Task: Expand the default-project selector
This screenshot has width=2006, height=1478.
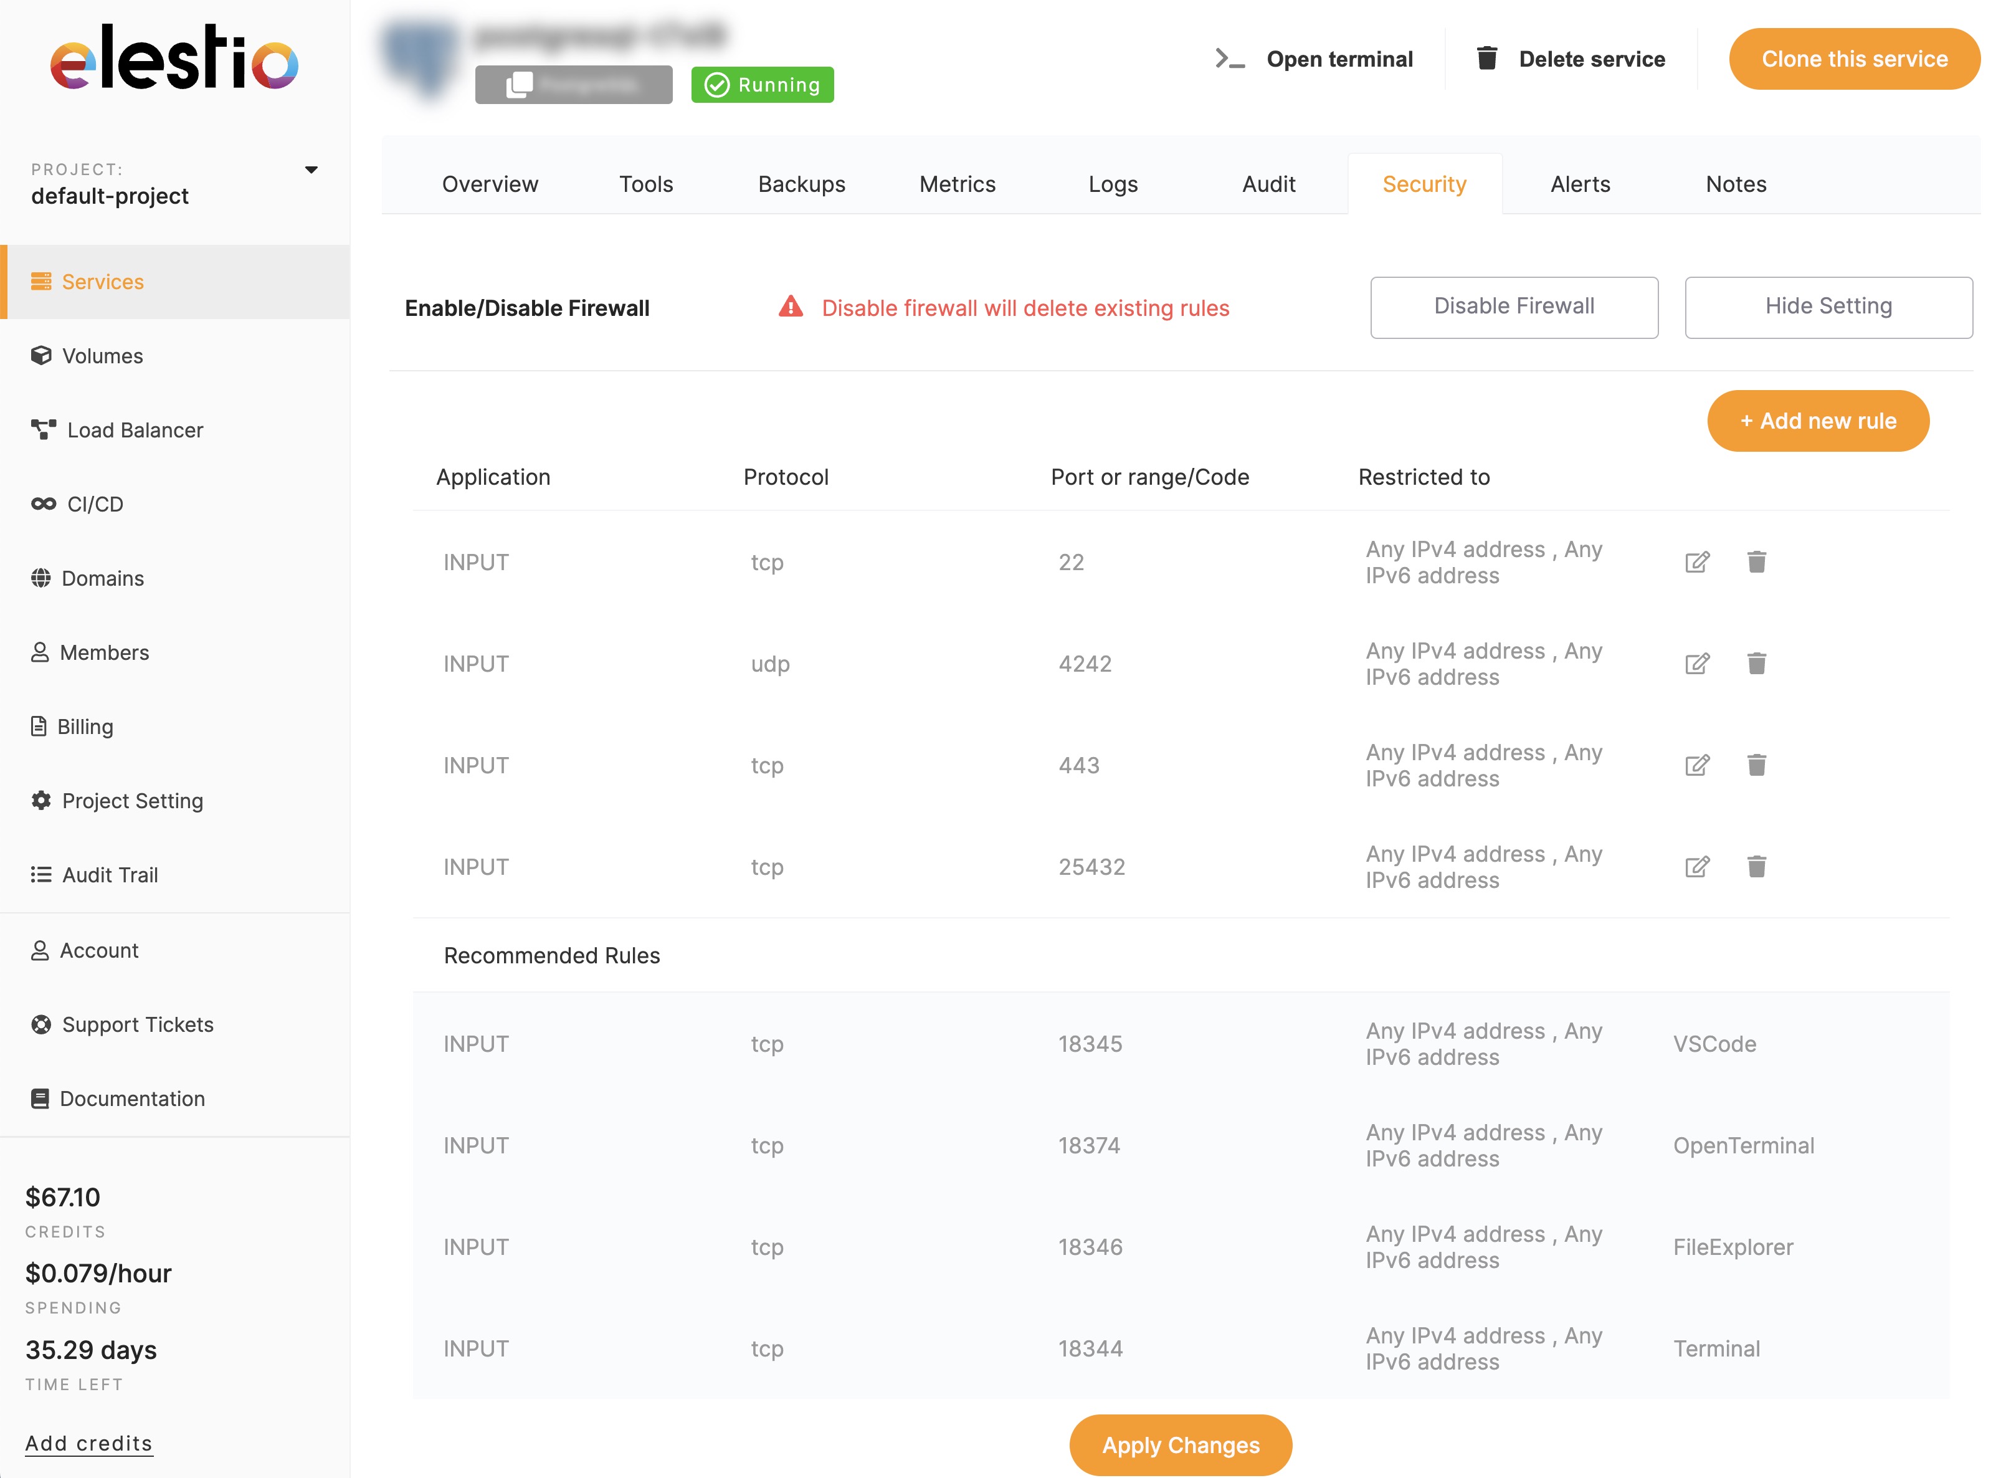Action: tap(311, 169)
